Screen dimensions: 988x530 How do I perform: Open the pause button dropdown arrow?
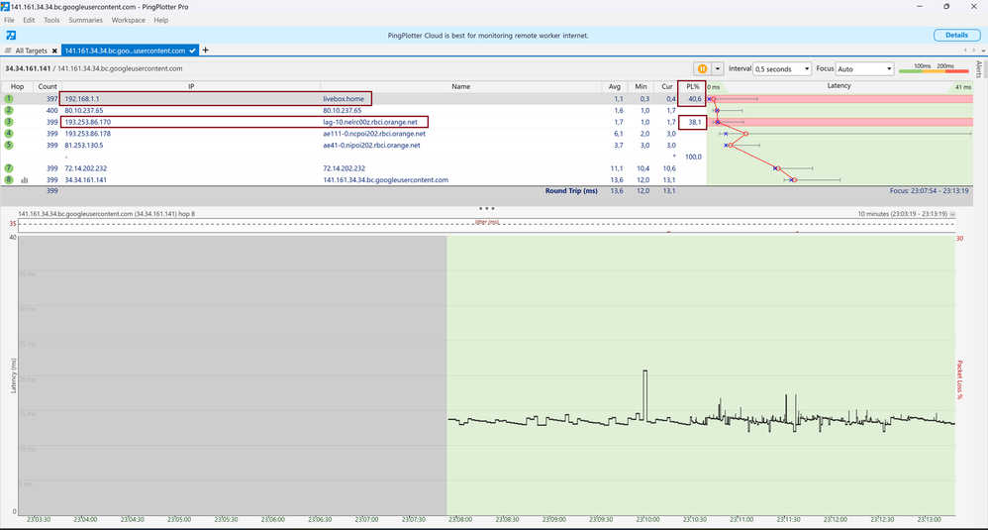pyautogui.click(x=718, y=69)
